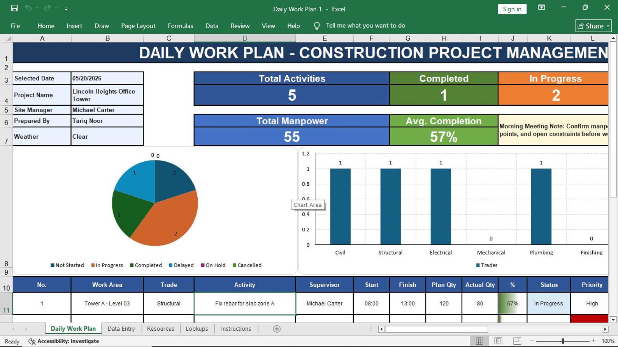Image resolution: width=618 pixels, height=347 pixels.
Task: Click horizontal scrollbar right arrow
Action: click(605, 329)
